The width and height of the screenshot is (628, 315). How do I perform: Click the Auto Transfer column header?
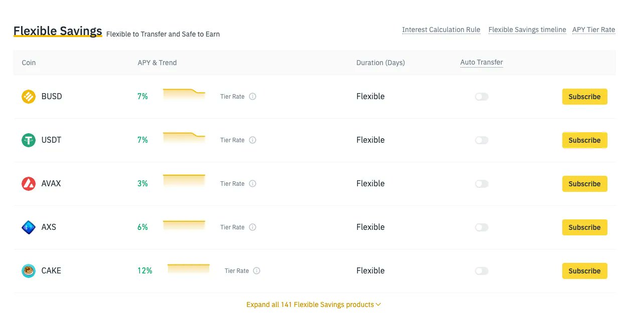pyautogui.click(x=481, y=62)
